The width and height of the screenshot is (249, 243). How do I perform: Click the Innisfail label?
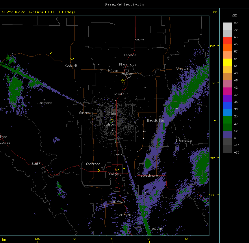(x=120, y=94)
